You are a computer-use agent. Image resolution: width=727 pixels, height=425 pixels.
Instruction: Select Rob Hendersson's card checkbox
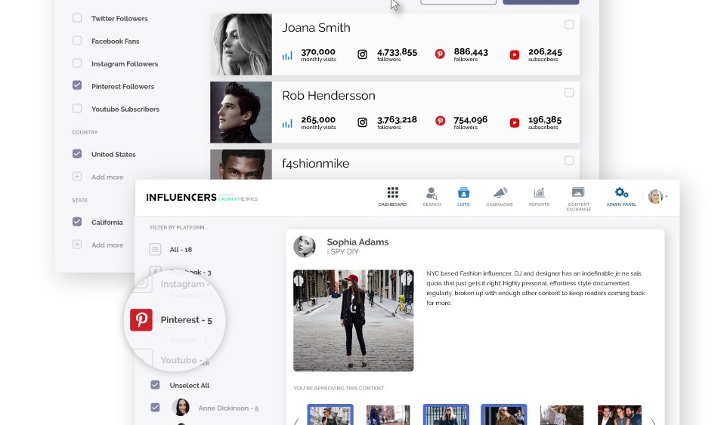pyautogui.click(x=569, y=93)
